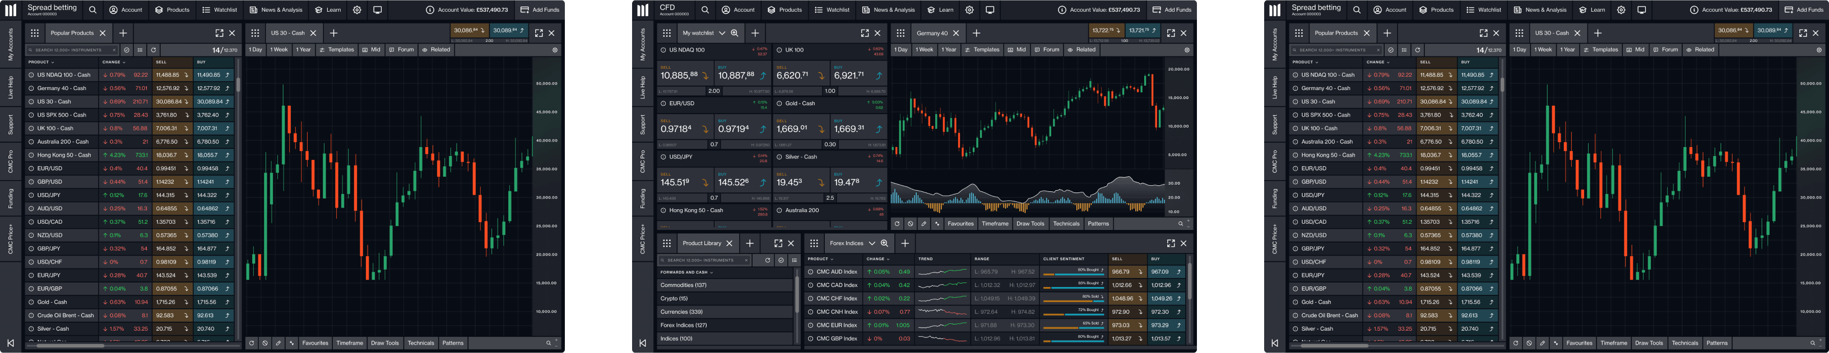Open the Commodities (137) category
The image size is (1829, 353).
[683, 286]
